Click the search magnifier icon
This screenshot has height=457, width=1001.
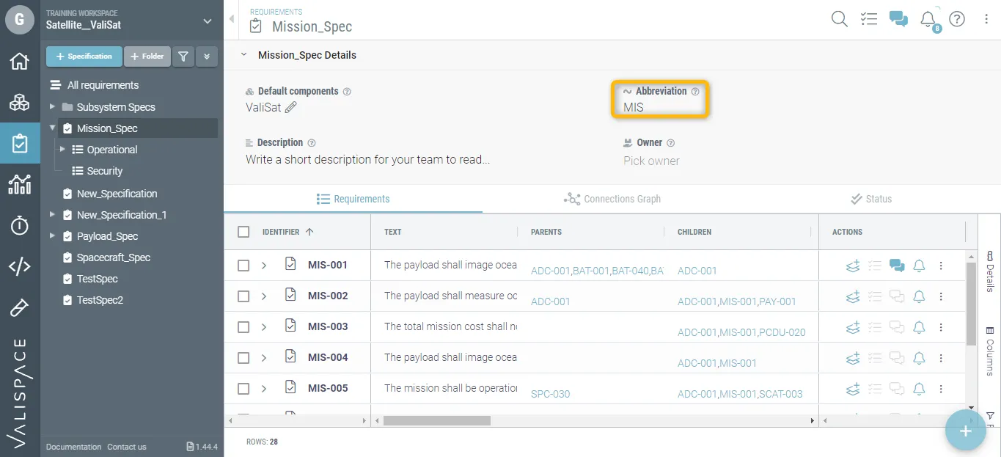(839, 20)
